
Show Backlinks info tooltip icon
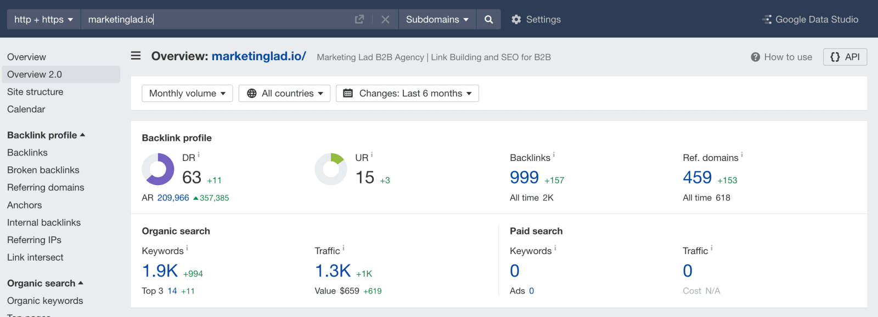click(554, 155)
